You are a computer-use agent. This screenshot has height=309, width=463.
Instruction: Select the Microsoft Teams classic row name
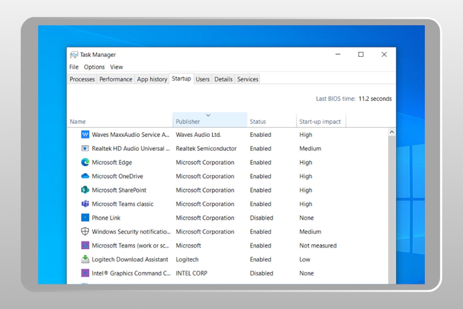point(123,204)
